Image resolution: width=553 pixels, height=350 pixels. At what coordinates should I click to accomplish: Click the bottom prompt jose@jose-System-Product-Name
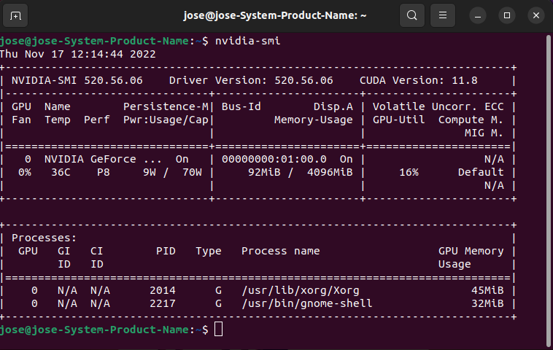click(94, 330)
